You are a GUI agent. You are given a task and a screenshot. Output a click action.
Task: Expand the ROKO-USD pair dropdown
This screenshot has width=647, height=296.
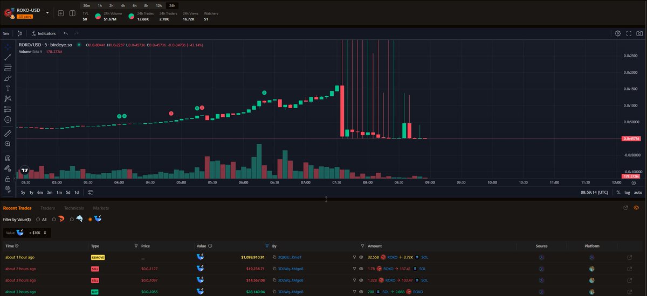pyautogui.click(x=47, y=12)
